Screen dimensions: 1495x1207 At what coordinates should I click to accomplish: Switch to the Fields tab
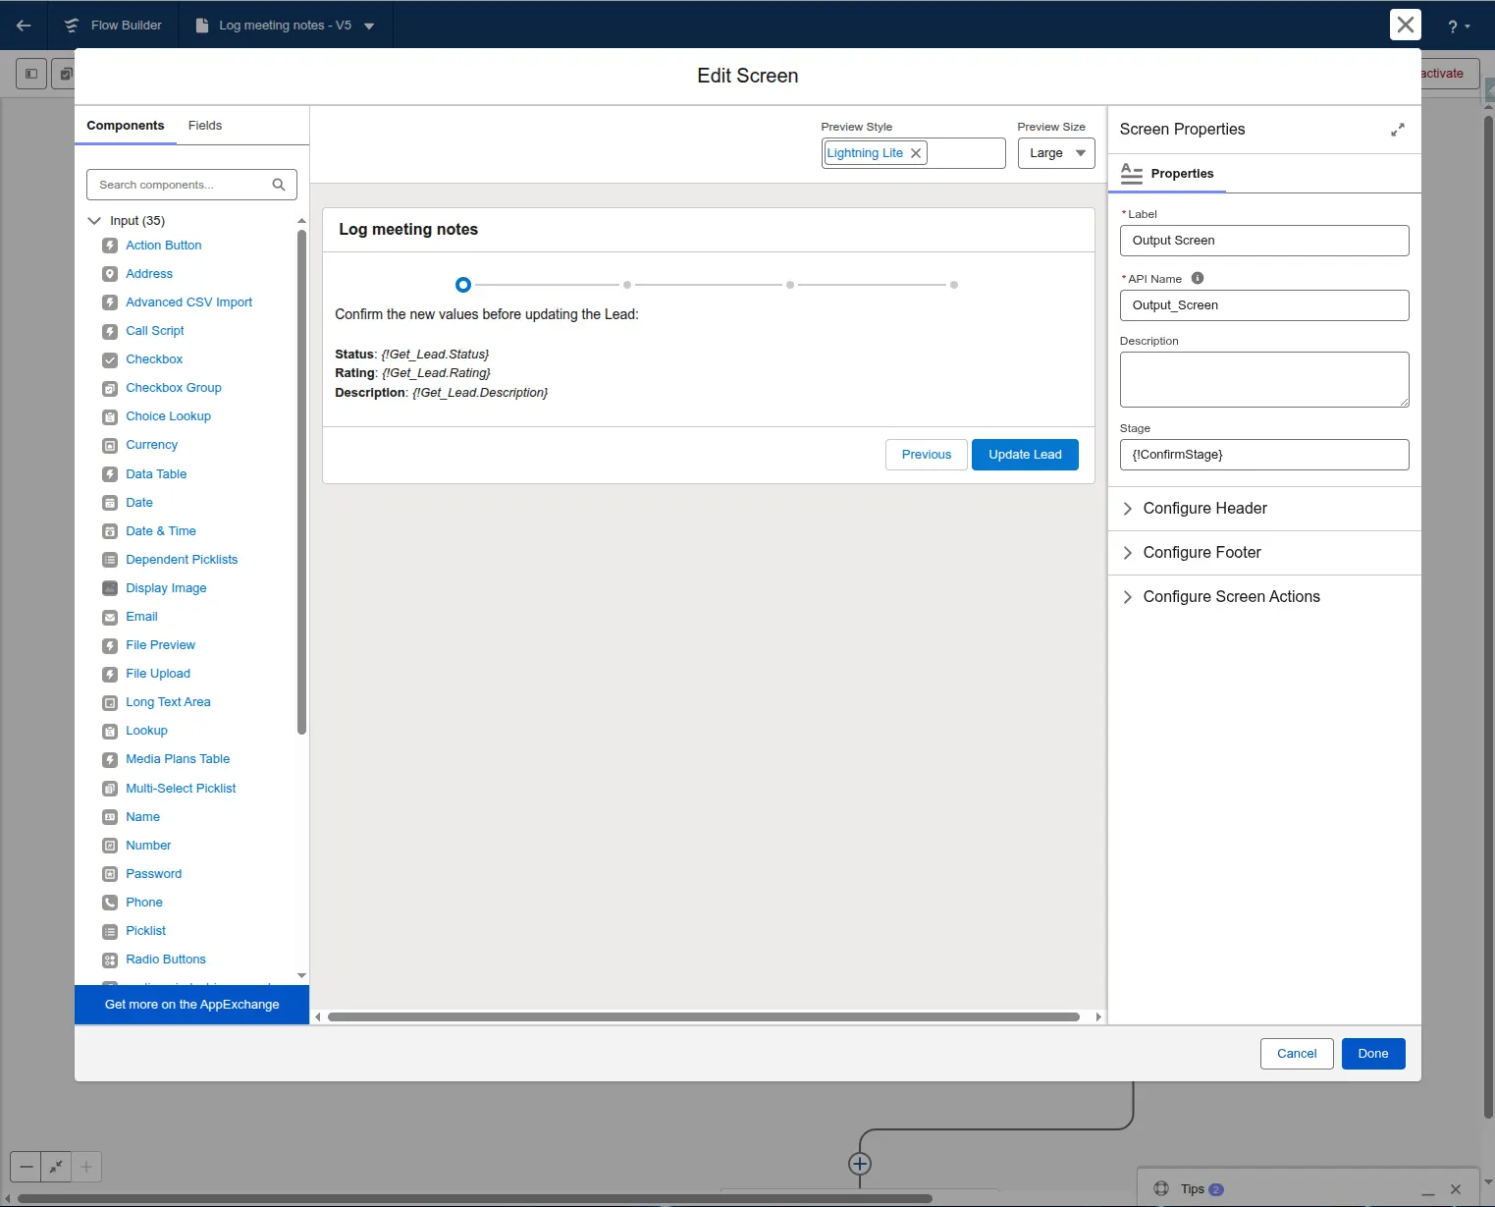(204, 125)
